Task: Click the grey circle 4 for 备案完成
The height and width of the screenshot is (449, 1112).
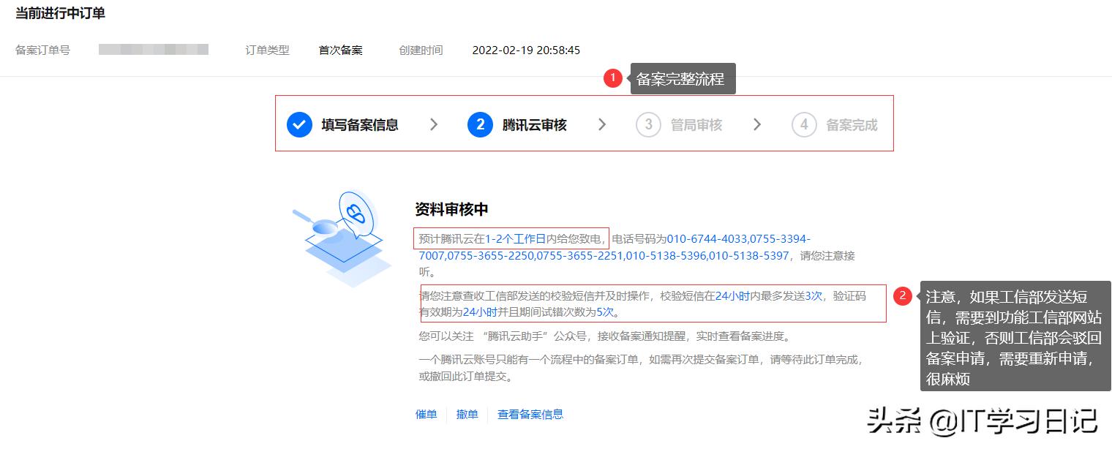Action: (x=804, y=124)
